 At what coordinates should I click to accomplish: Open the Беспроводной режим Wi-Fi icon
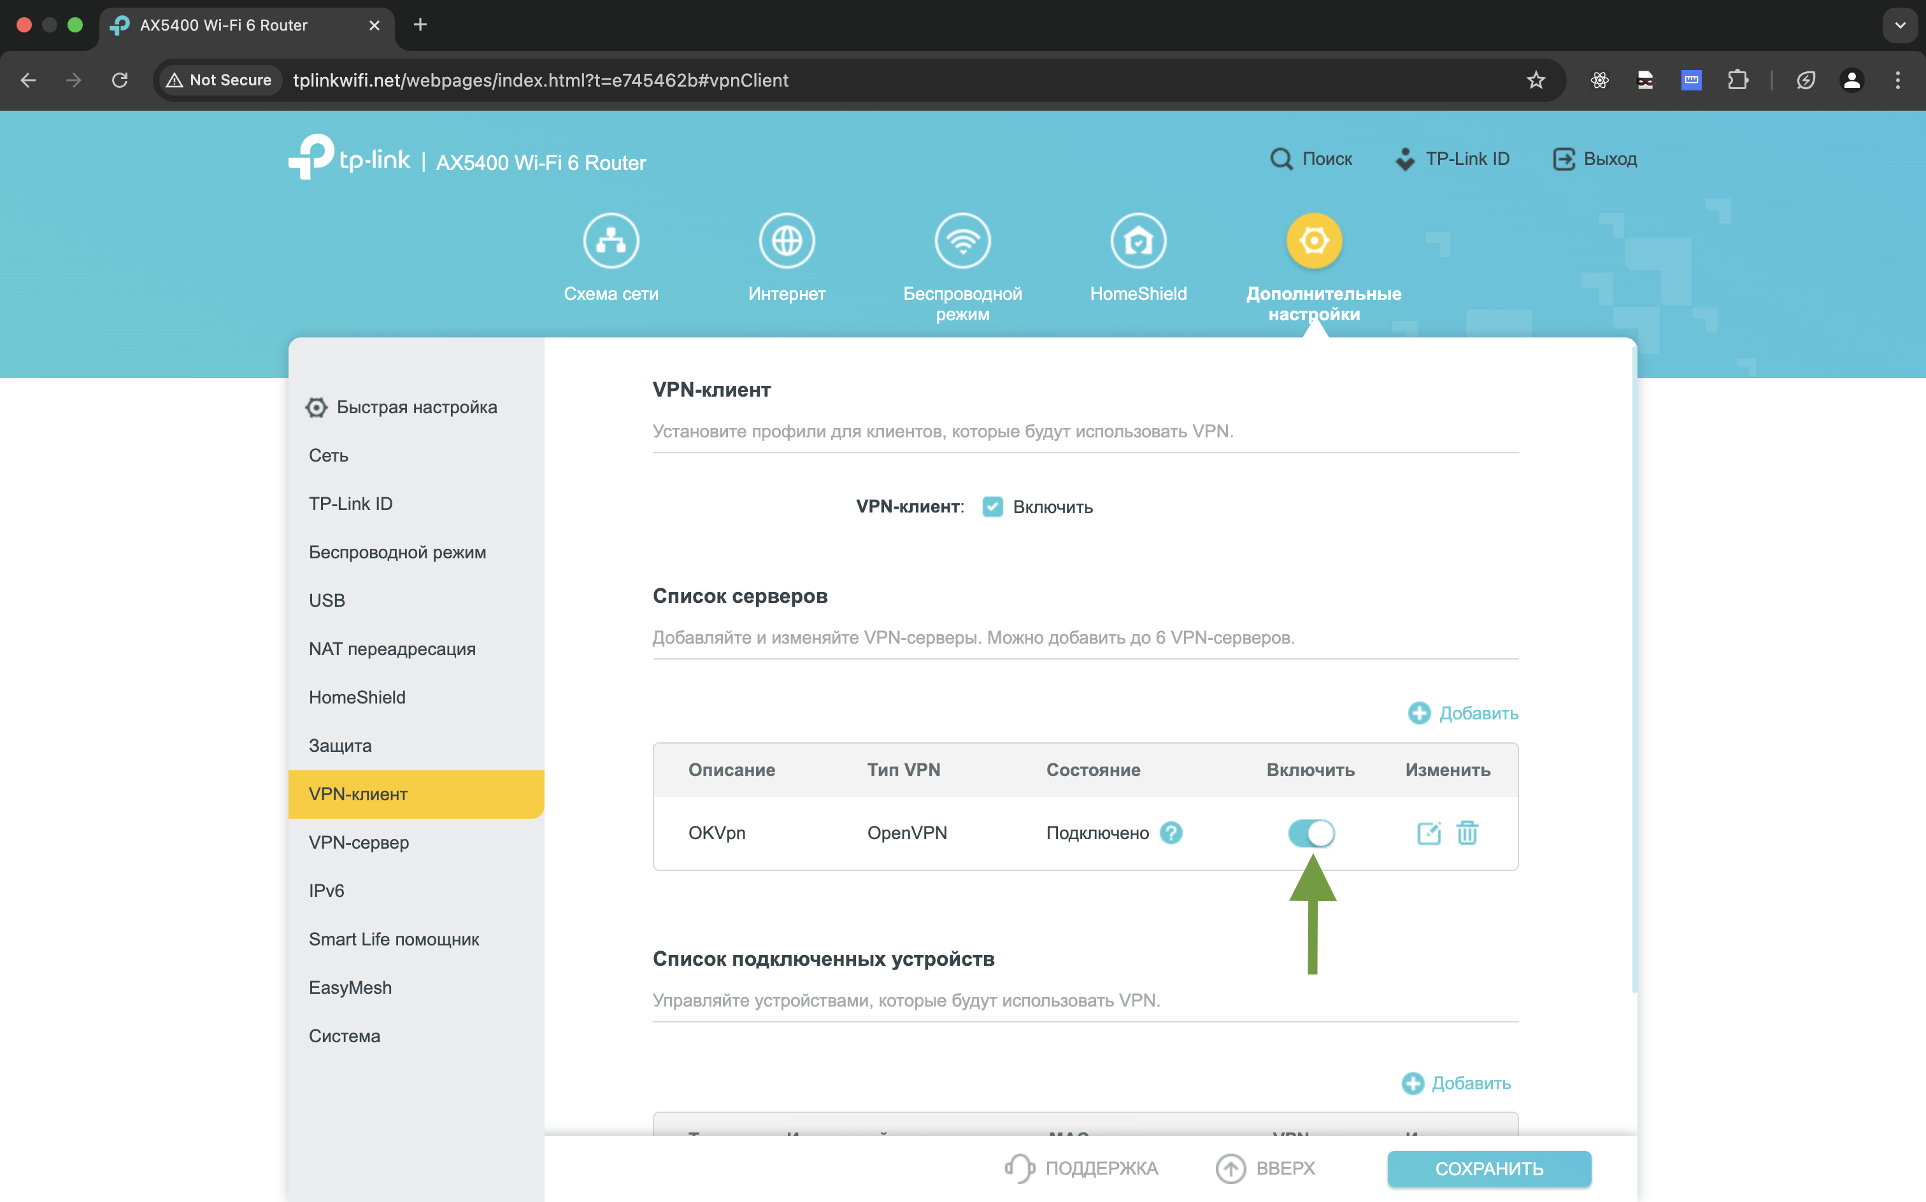tap(962, 240)
